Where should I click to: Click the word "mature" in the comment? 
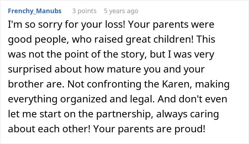[124, 69]
